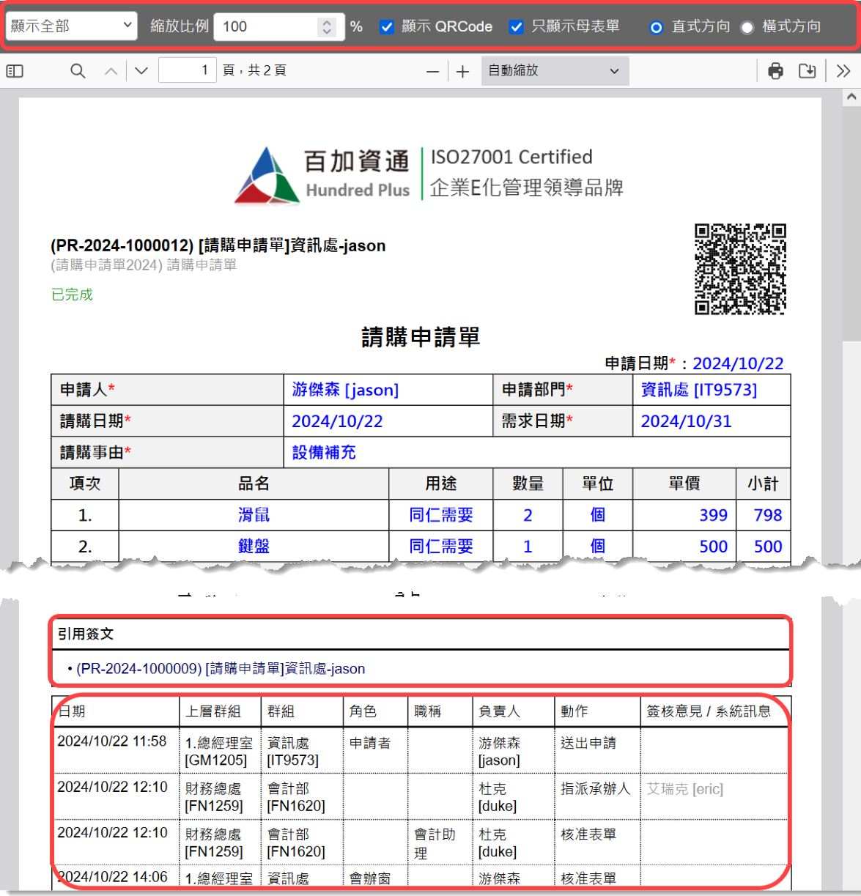861x896 pixels.
Task: Click the 會計助理 job title cell
Action: click(x=435, y=843)
